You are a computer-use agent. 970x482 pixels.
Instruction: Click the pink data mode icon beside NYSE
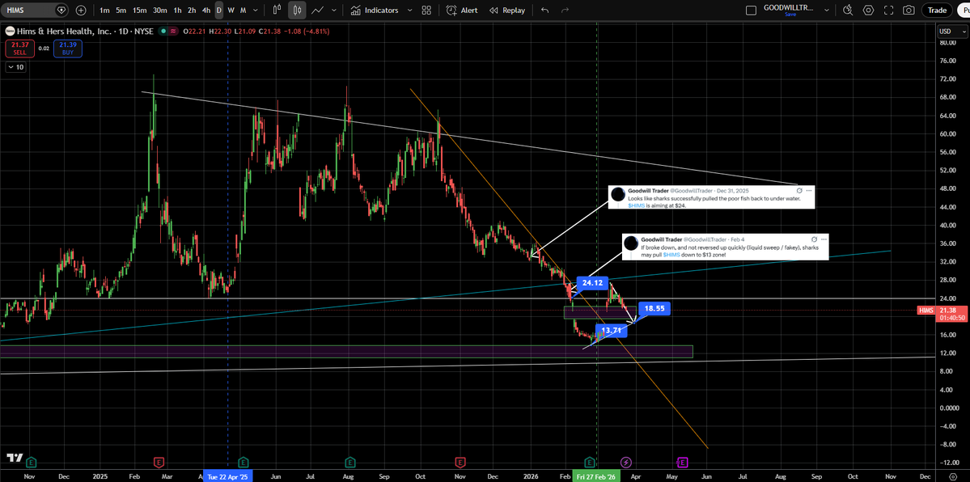point(173,31)
